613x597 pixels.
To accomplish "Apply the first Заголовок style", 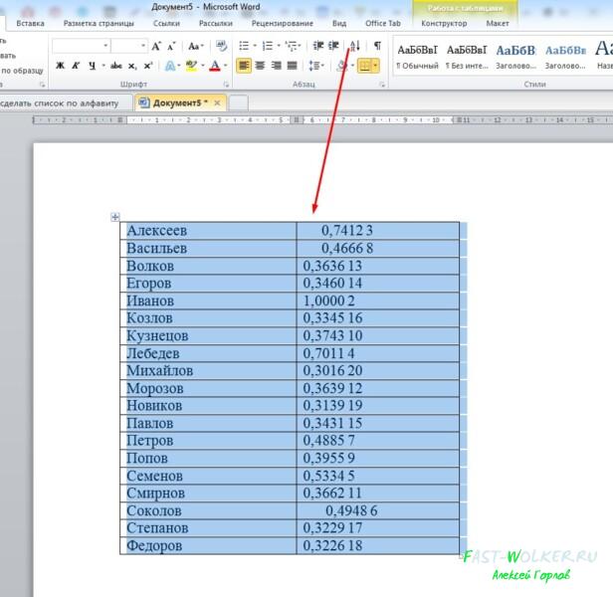I will click(515, 57).
